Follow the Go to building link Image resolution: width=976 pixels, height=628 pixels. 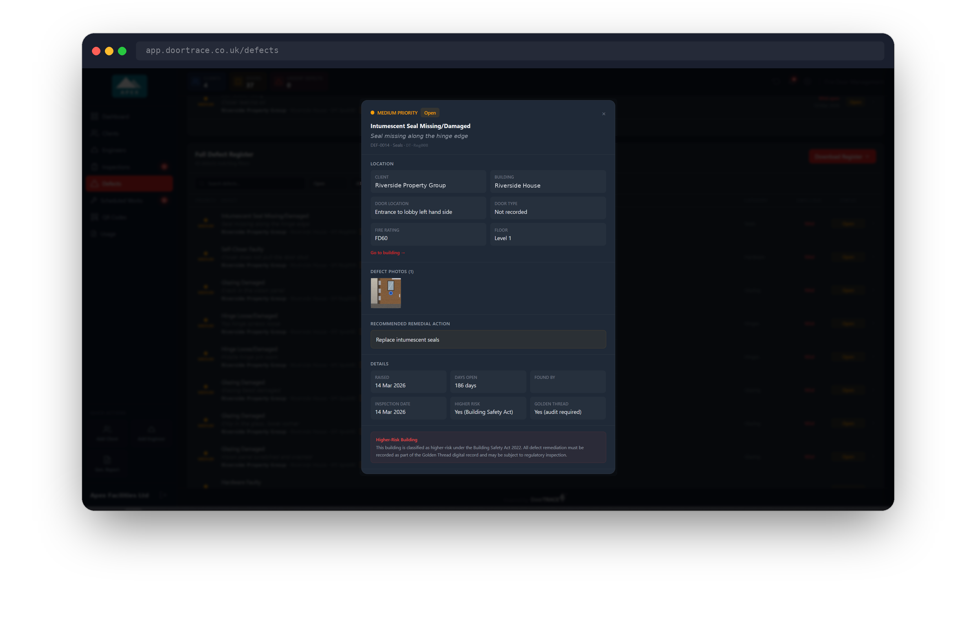pyautogui.click(x=387, y=253)
